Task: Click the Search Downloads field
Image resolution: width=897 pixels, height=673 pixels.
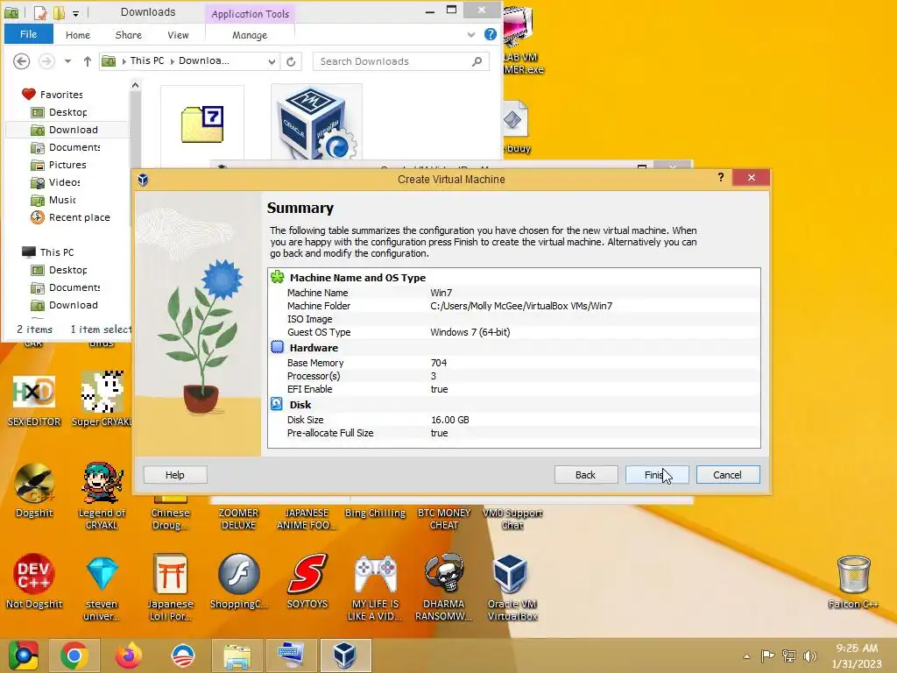Action: 400,61
